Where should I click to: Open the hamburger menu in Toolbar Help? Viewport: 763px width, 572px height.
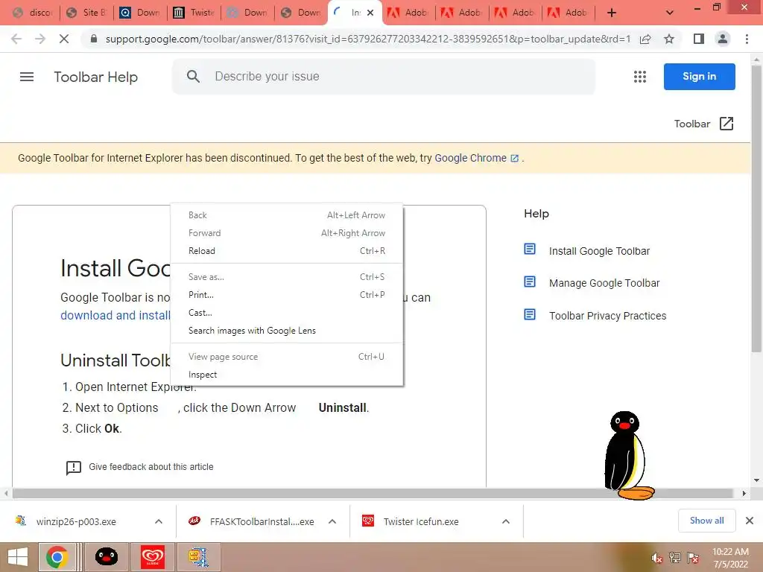27,77
